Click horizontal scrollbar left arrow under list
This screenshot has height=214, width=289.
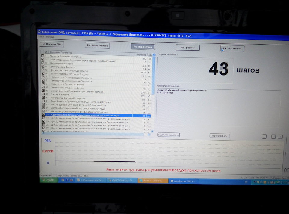tap(43, 133)
